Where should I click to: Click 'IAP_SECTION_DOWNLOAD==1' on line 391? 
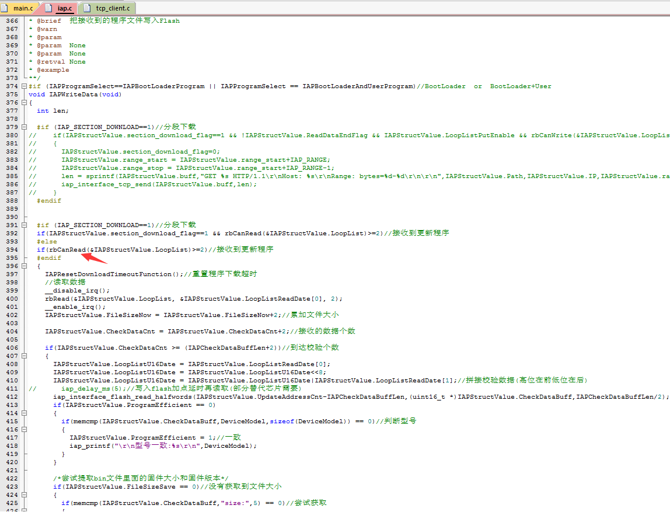pyautogui.click(x=104, y=225)
